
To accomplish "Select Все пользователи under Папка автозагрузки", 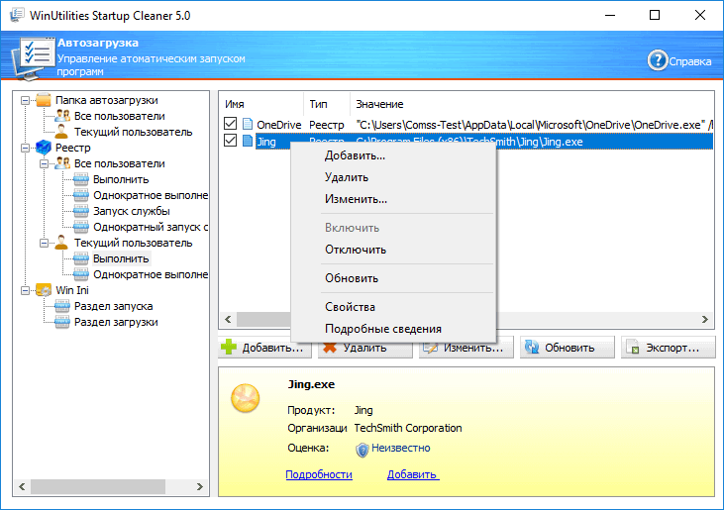I will (120, 116).
